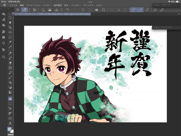Select the Frame border panel tool

pos(10,118)
